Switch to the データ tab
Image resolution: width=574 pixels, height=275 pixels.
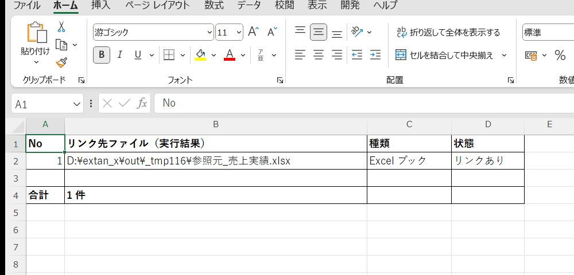249,5
